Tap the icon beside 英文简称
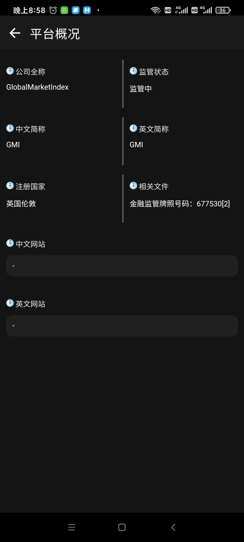244x542 pixels. click(133, 128)
